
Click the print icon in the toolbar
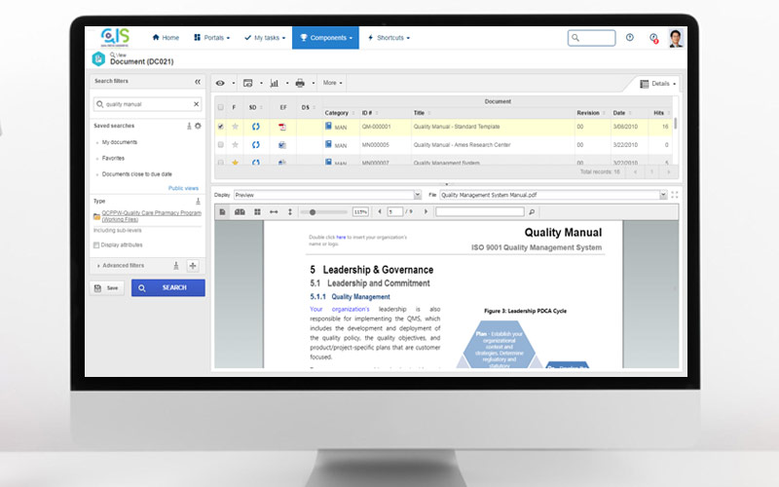(300, 83)
